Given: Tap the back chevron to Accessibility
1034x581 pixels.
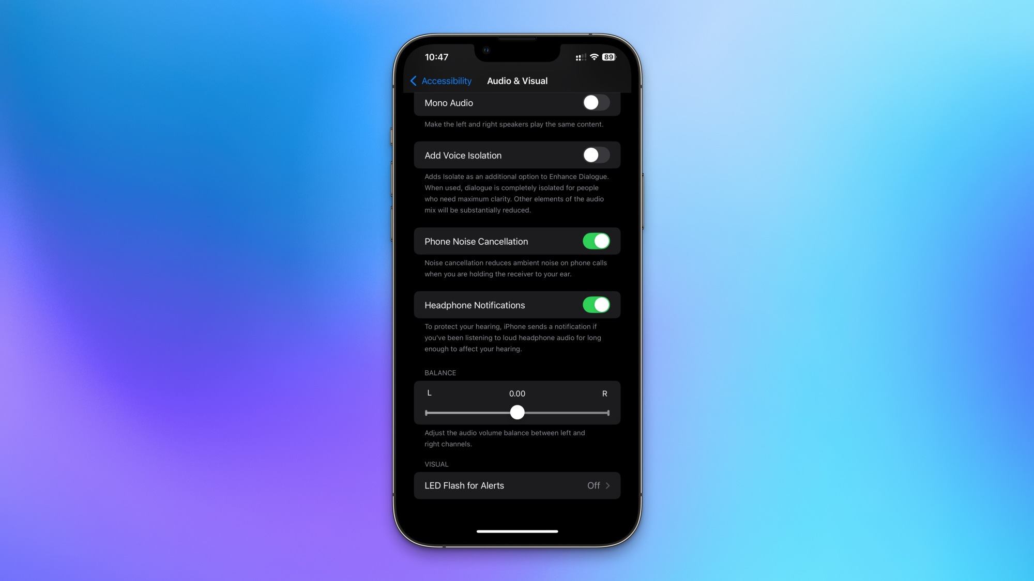Looking at the screenshot, I should click(x=414, y=80).
